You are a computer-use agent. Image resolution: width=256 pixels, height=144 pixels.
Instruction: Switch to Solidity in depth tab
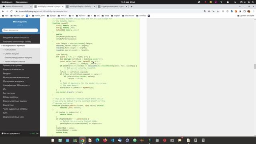point(81,6)
